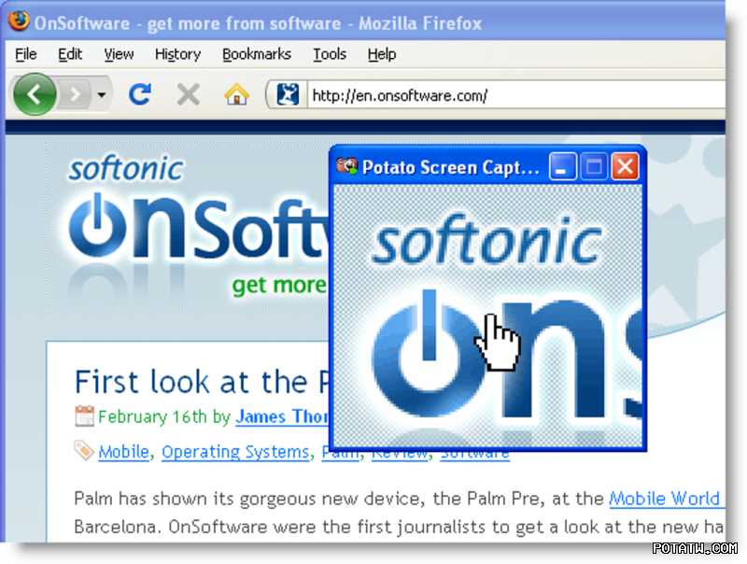The image size is (747, 564).
Task: Click the Potato Screen Capture title icon
Action: pos(347,167)
